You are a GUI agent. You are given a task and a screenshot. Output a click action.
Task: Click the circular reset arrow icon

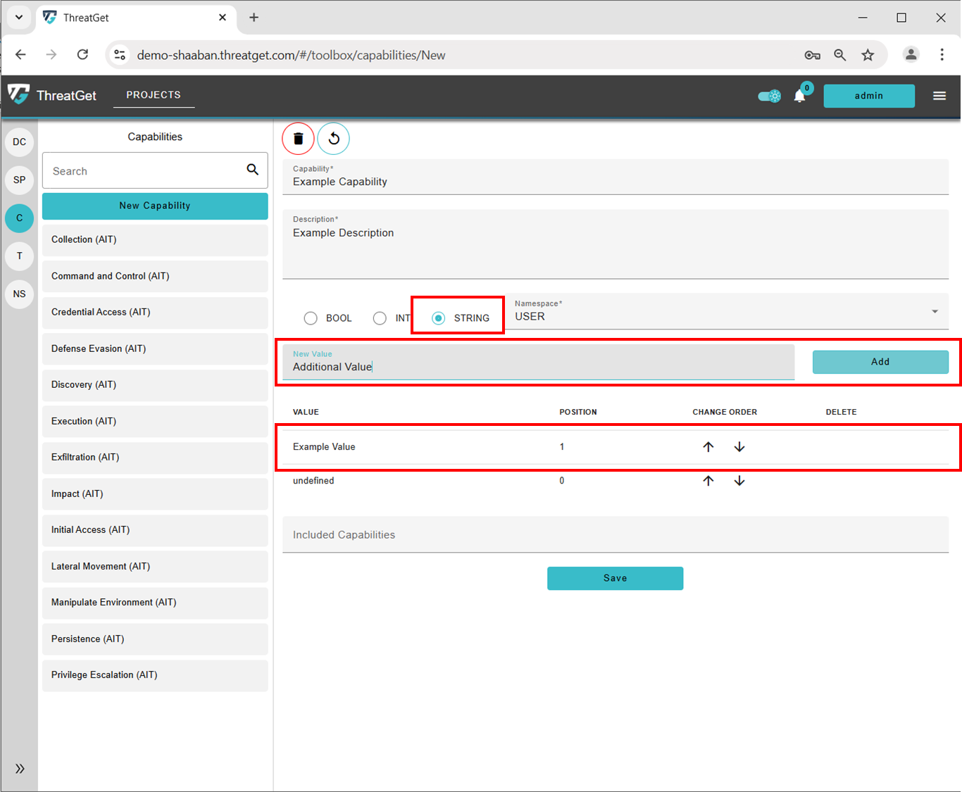click(334, 139)
